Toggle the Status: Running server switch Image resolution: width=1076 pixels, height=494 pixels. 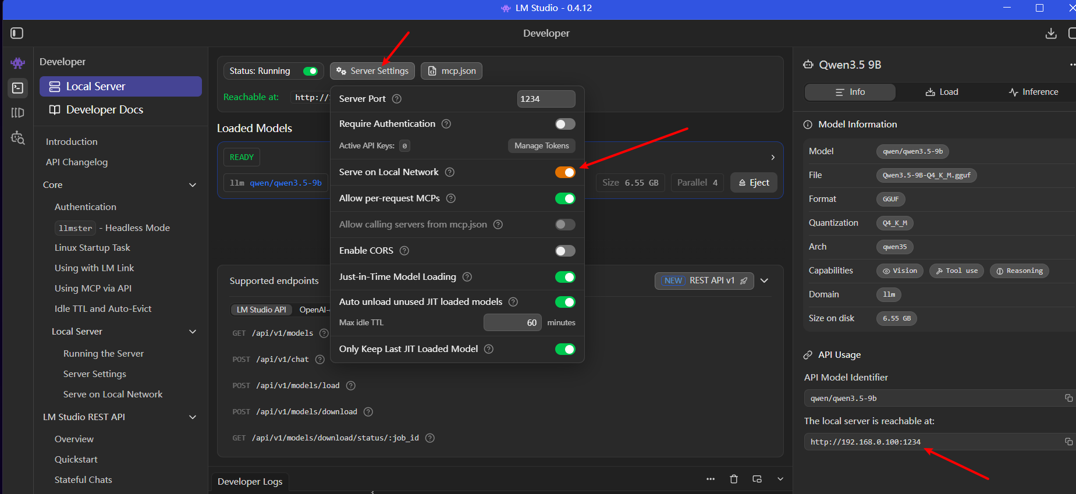click(x=310, y=71)
